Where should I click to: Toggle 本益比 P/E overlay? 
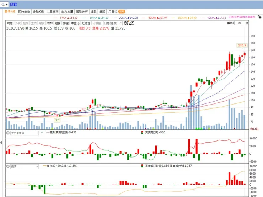[x=75, y=23]
